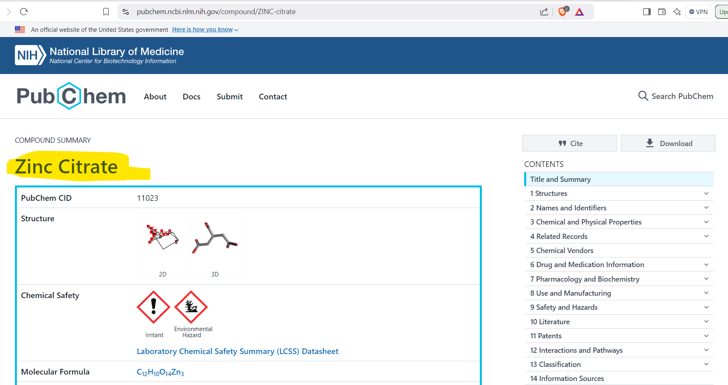Expand Interactions and Pathways chevron
The image size is (728, 385).
[x=706, y=350]
